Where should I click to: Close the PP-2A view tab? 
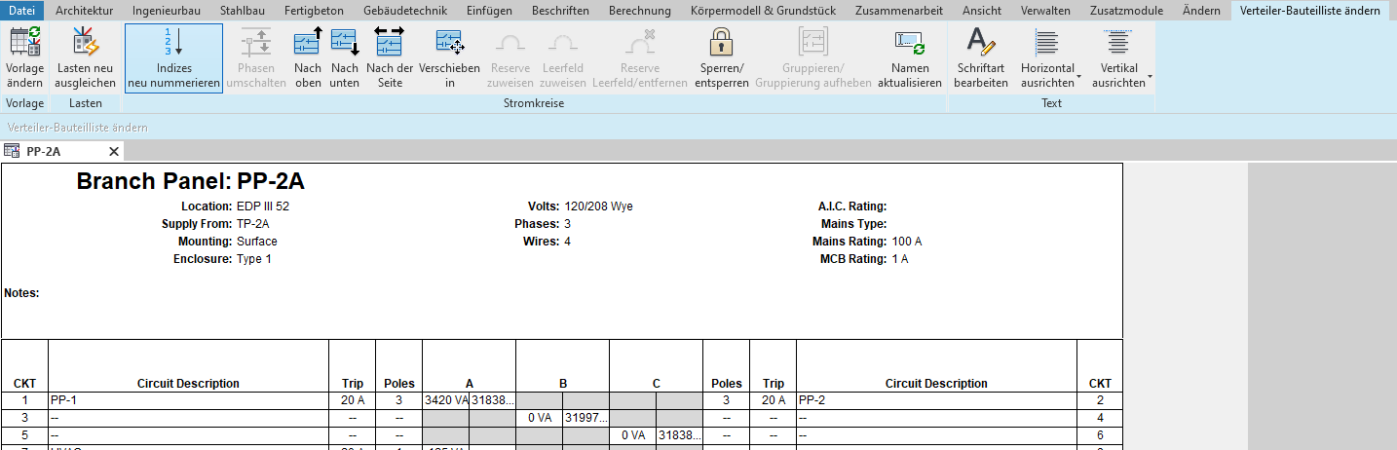coord(113,151)
